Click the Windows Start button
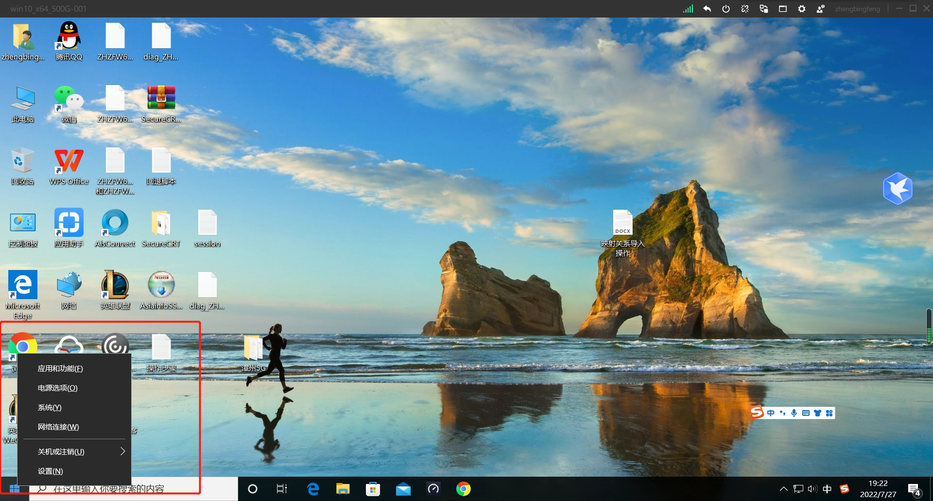Screen dimensions: 933x501 15,489
